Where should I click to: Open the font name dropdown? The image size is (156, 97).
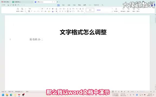pos(39,9)
